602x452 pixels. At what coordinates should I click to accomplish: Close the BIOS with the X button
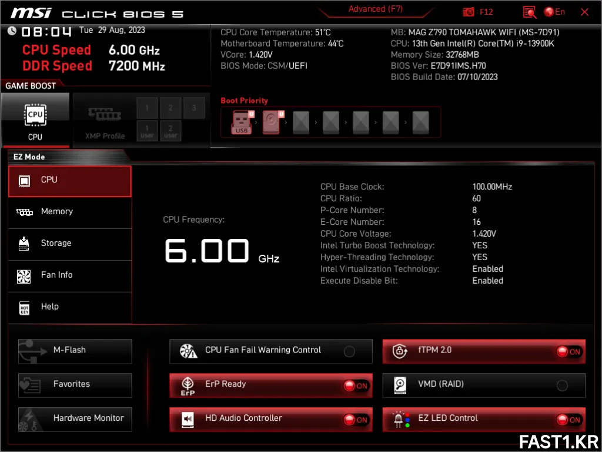click(584, 12)
